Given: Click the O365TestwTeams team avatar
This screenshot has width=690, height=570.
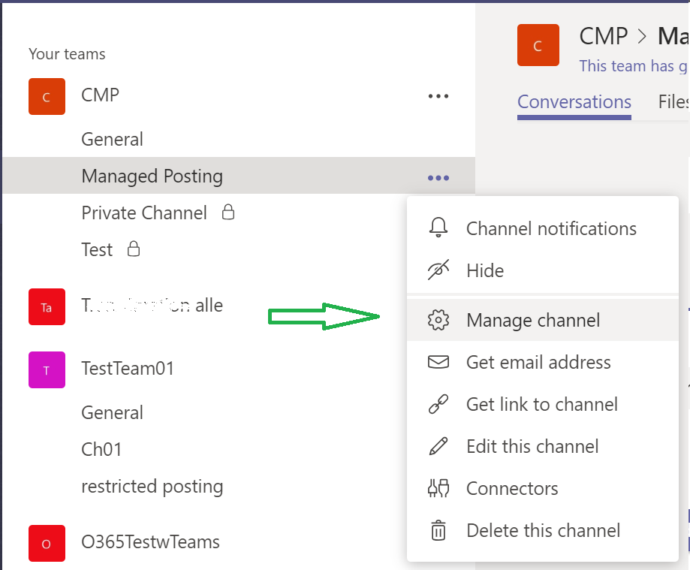Looking at the screenshot, I should click(x=47, y=543).
